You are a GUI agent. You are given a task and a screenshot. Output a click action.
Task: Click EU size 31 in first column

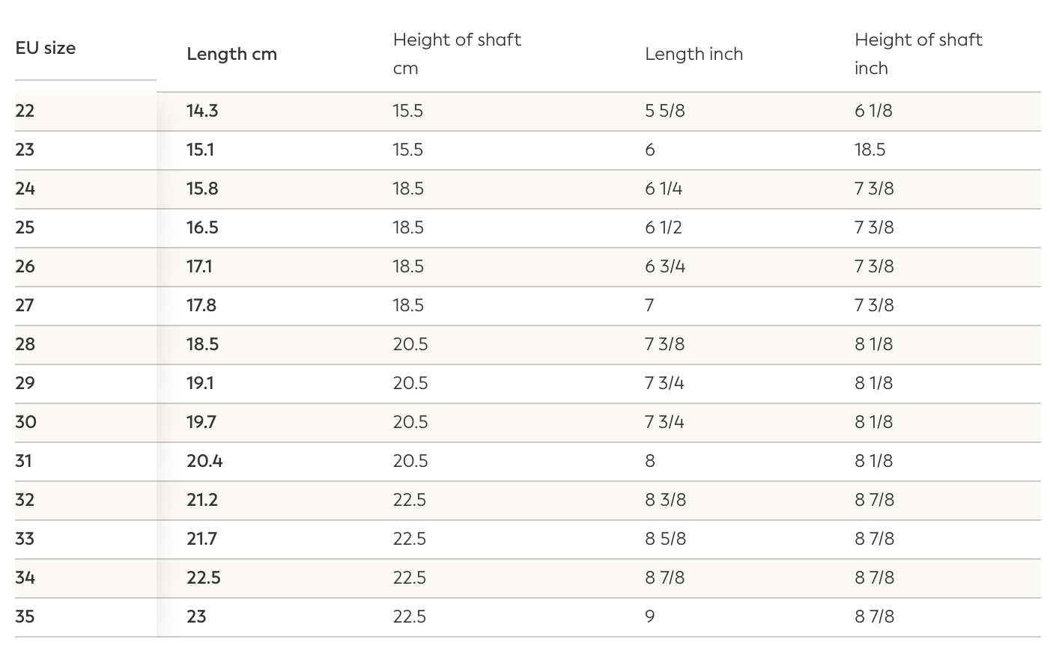click(x=24, y=461)
